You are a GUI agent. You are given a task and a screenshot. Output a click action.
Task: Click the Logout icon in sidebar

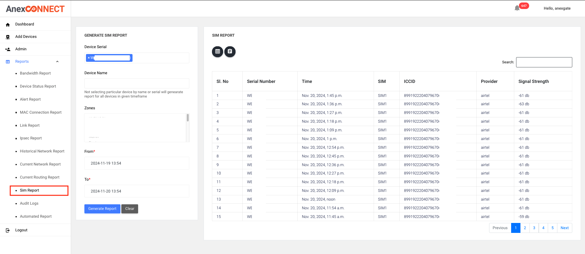point(8,230)
